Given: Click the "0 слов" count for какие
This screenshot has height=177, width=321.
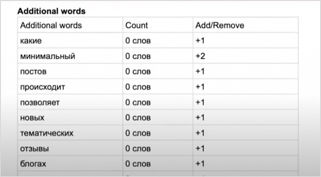Looking at the screenshot, I should [138, 41].
